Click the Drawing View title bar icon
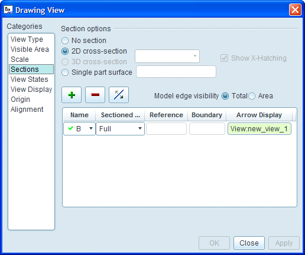Viewport: 305px width, 255px height. coord(8,10)
